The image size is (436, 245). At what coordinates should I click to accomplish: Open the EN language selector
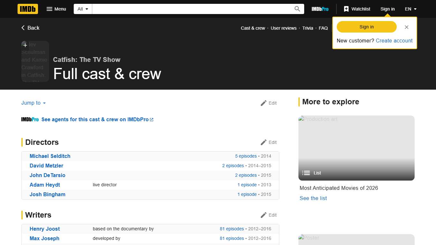410,9
